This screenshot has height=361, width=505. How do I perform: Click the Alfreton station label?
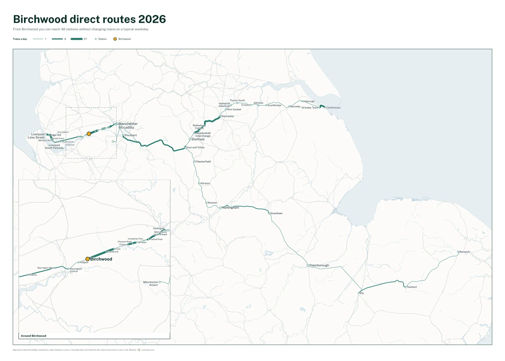pos(205,183)
